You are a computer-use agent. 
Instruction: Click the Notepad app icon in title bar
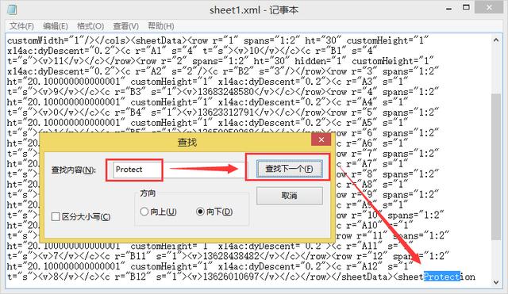[12, 10]
